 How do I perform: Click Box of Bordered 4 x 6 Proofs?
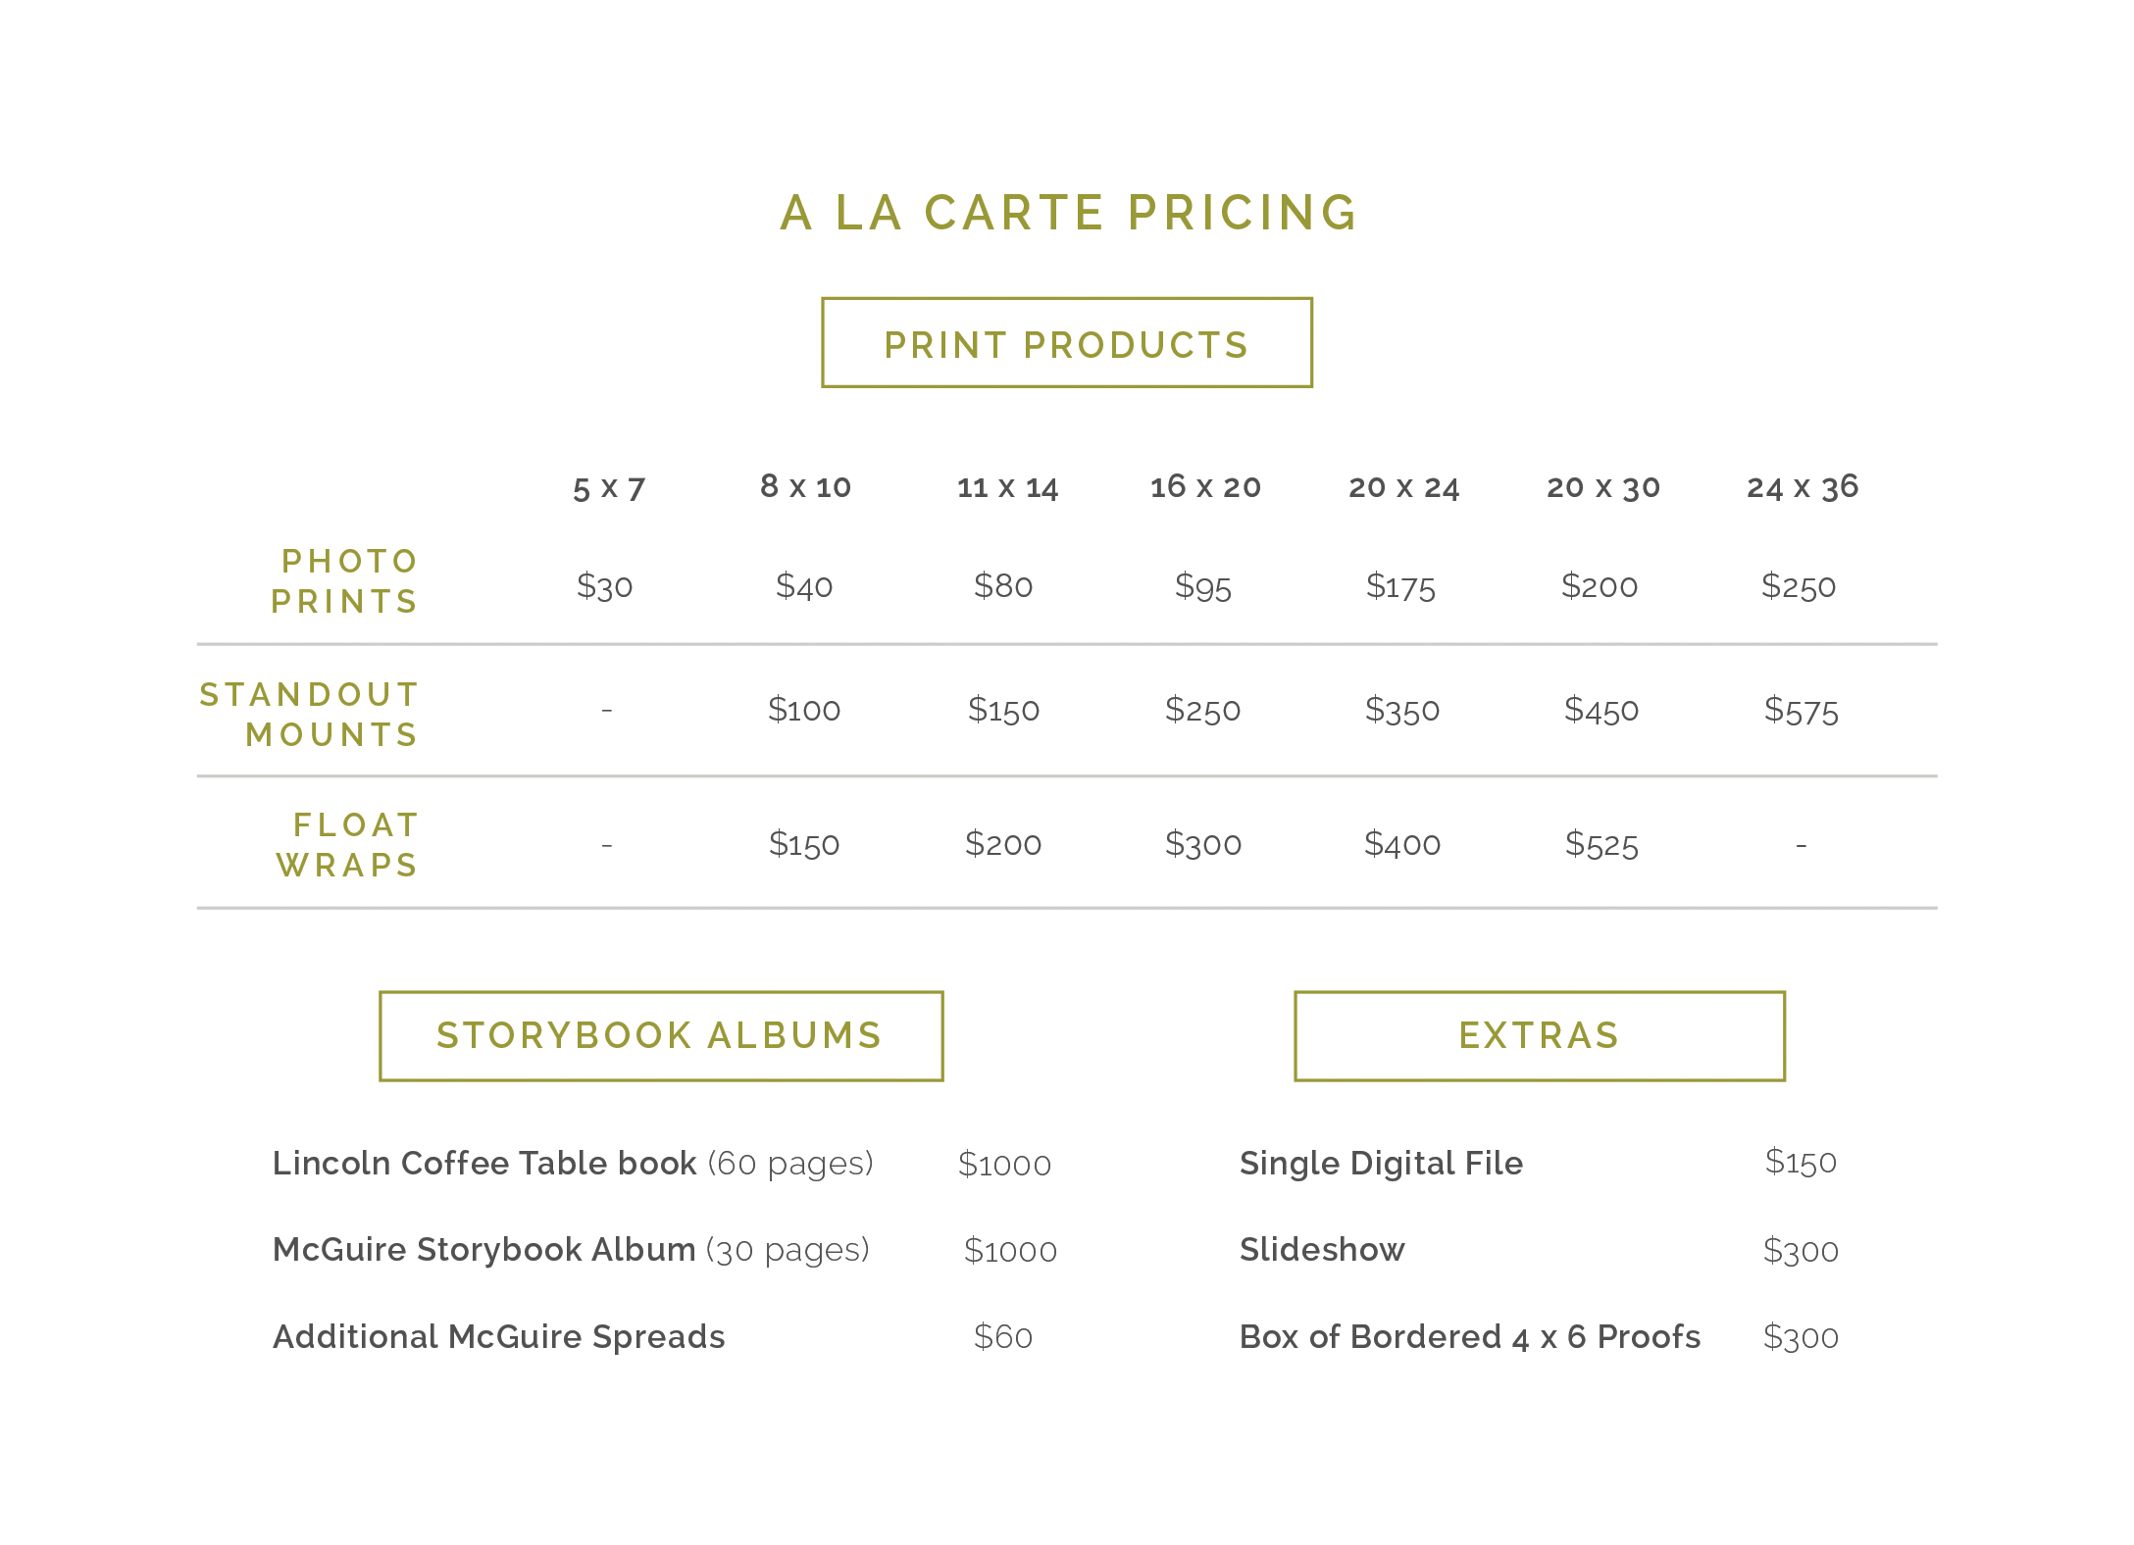tap(1470, 1337)
